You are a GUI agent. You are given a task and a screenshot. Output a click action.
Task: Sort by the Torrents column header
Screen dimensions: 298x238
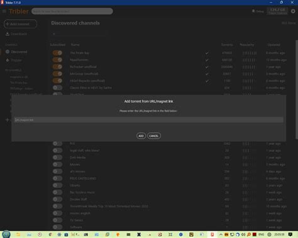tap(227, 45)
